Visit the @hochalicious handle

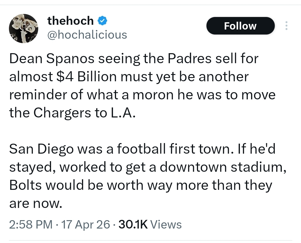87,35
